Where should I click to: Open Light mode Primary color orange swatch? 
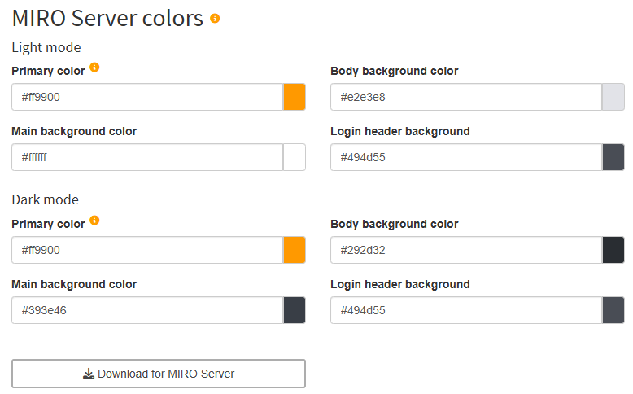click(294, 97)
